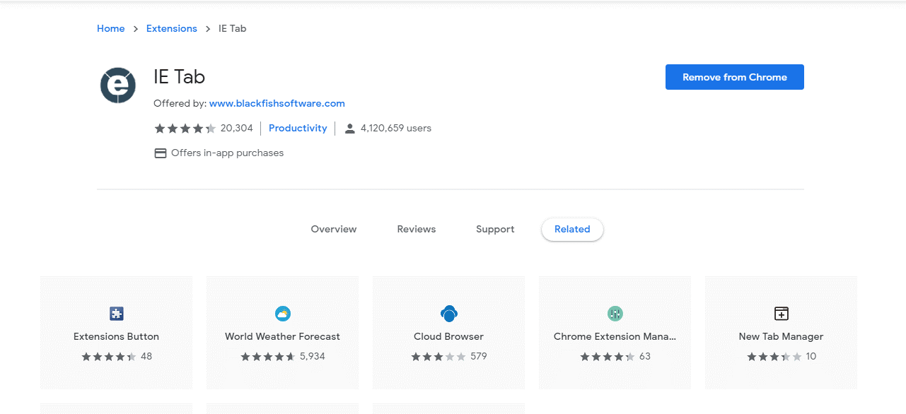Open the New Tab Manager title text
906x414 pixels.
coord(782,337)
